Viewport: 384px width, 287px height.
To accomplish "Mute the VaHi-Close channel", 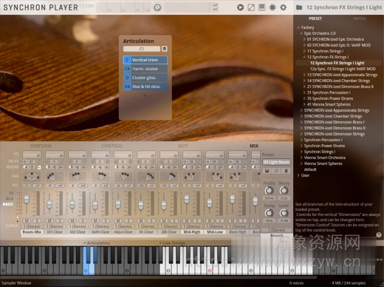I will (95, 220).
